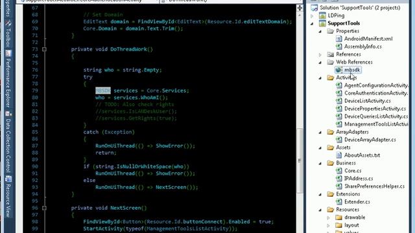
Task: Click the DoThreadWork method name on line 73
Action: 128,49
